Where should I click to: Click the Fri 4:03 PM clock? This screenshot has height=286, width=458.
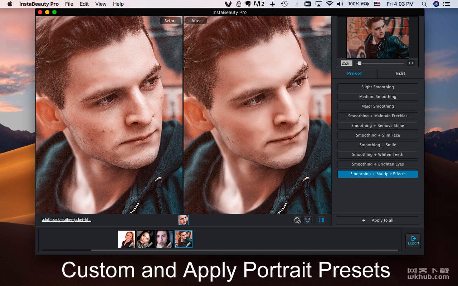click(400, 4)
